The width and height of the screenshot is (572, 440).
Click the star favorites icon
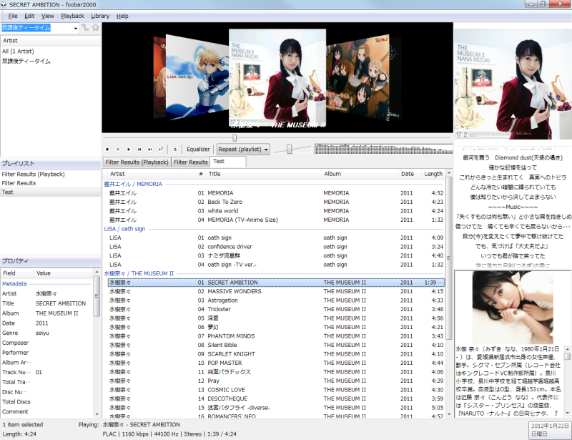tap(96, 27)
